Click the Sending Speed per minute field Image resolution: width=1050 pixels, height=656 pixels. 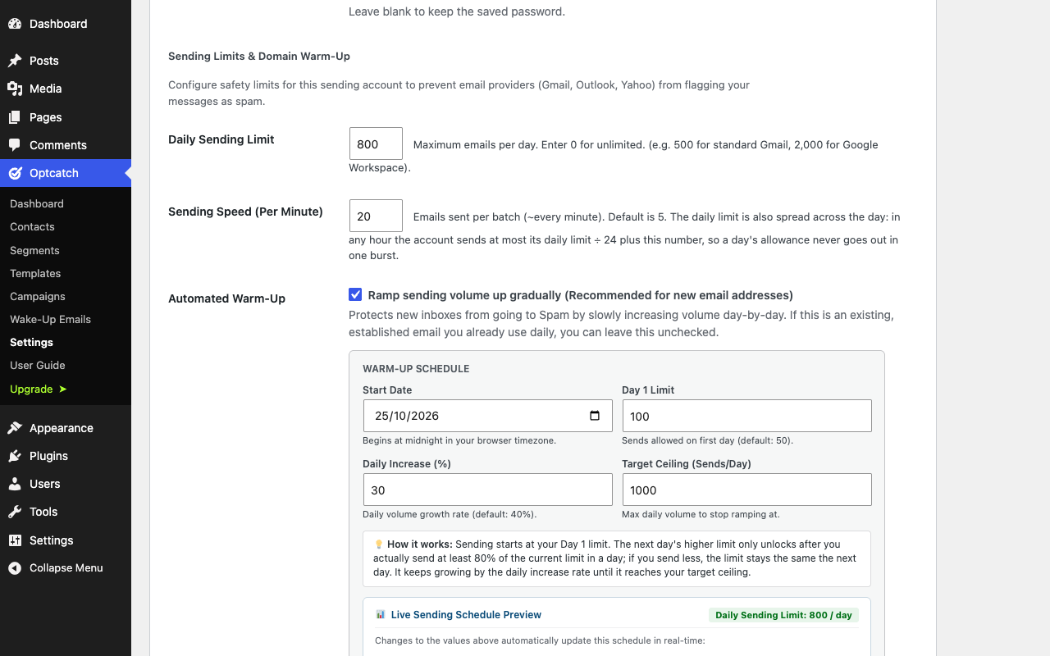[x=376, y=216]
